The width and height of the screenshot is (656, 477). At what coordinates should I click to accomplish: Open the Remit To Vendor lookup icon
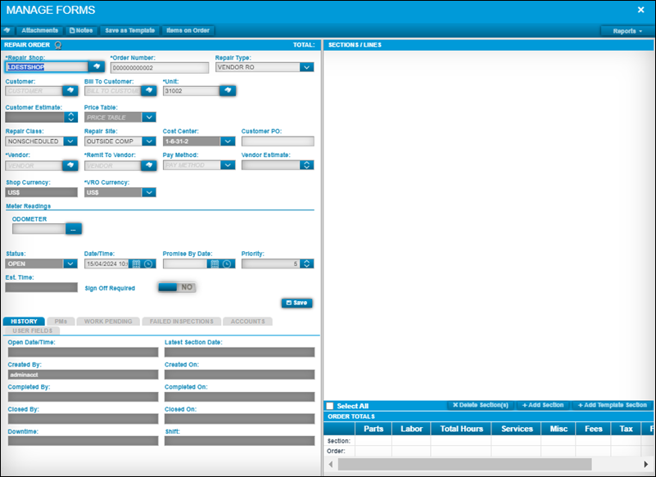[x=148, y=164]
